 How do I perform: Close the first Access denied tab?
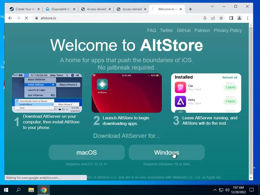110,9
